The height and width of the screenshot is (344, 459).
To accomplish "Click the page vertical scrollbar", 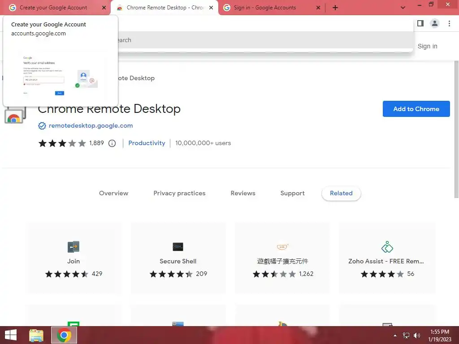I will (456, 129).
